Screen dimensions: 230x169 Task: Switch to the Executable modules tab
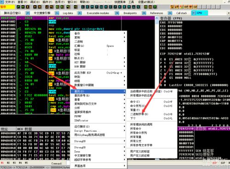coord(98,13)
